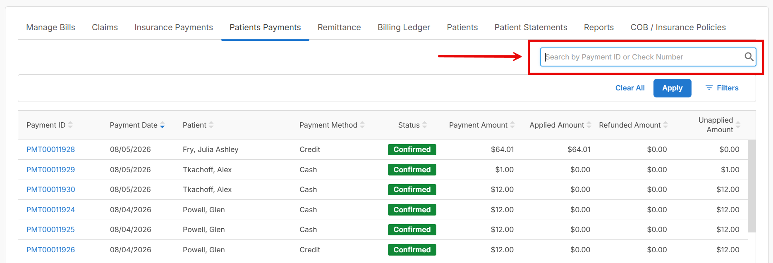Click the $1.00 Unapplied Amount cell

pos(730,170)
